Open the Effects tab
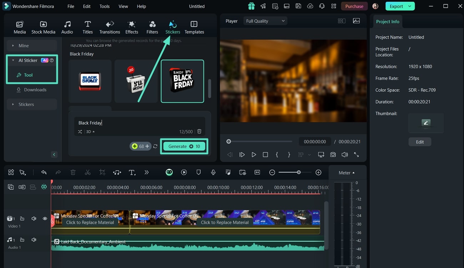The height and width of the screenshot is (268, 464). click(x=132, y=27)
